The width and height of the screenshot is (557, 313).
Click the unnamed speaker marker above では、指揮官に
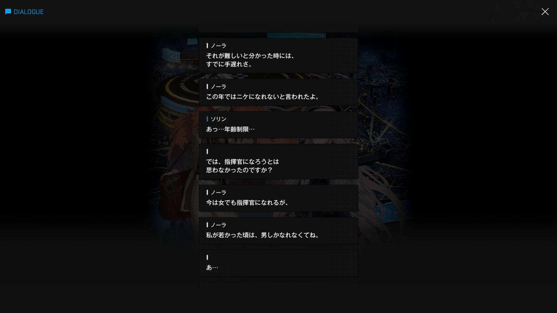tap(207, 151)
